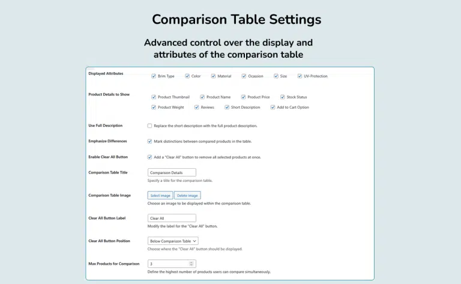Toggle the Product Name checkbox

(x=202, y=97)
